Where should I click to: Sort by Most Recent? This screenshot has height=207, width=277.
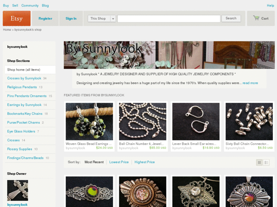[94, 162]
